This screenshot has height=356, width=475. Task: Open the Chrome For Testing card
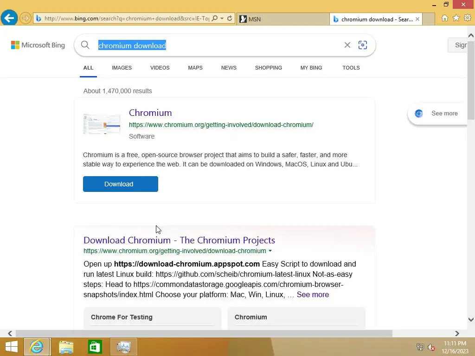point(152,318)
